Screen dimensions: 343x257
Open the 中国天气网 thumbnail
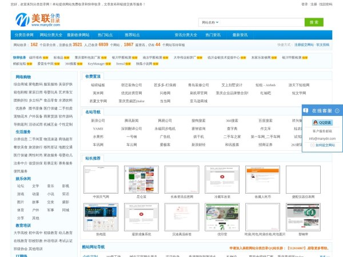(101, 180)
